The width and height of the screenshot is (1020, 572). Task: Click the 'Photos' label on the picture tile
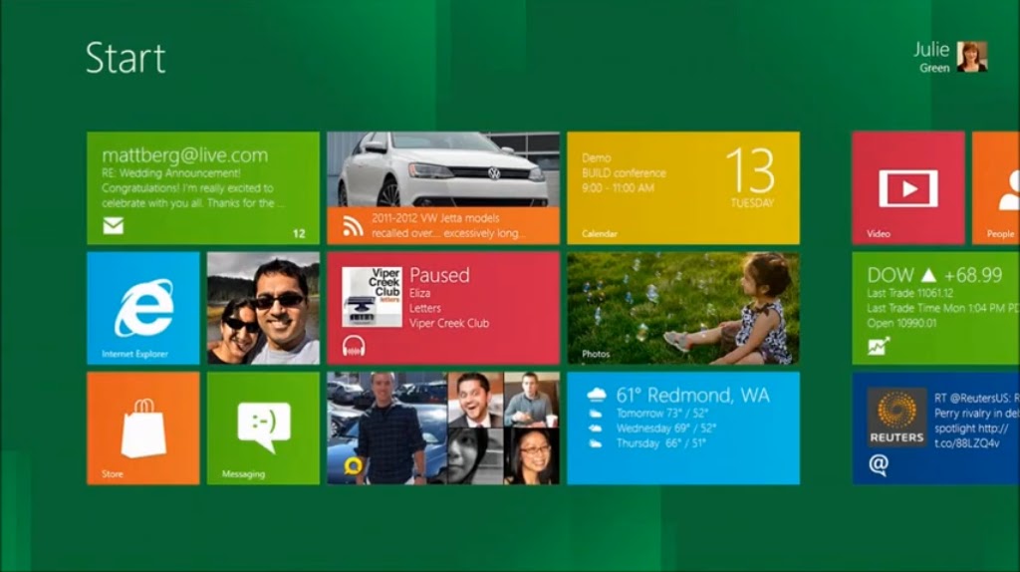(596, 354)
